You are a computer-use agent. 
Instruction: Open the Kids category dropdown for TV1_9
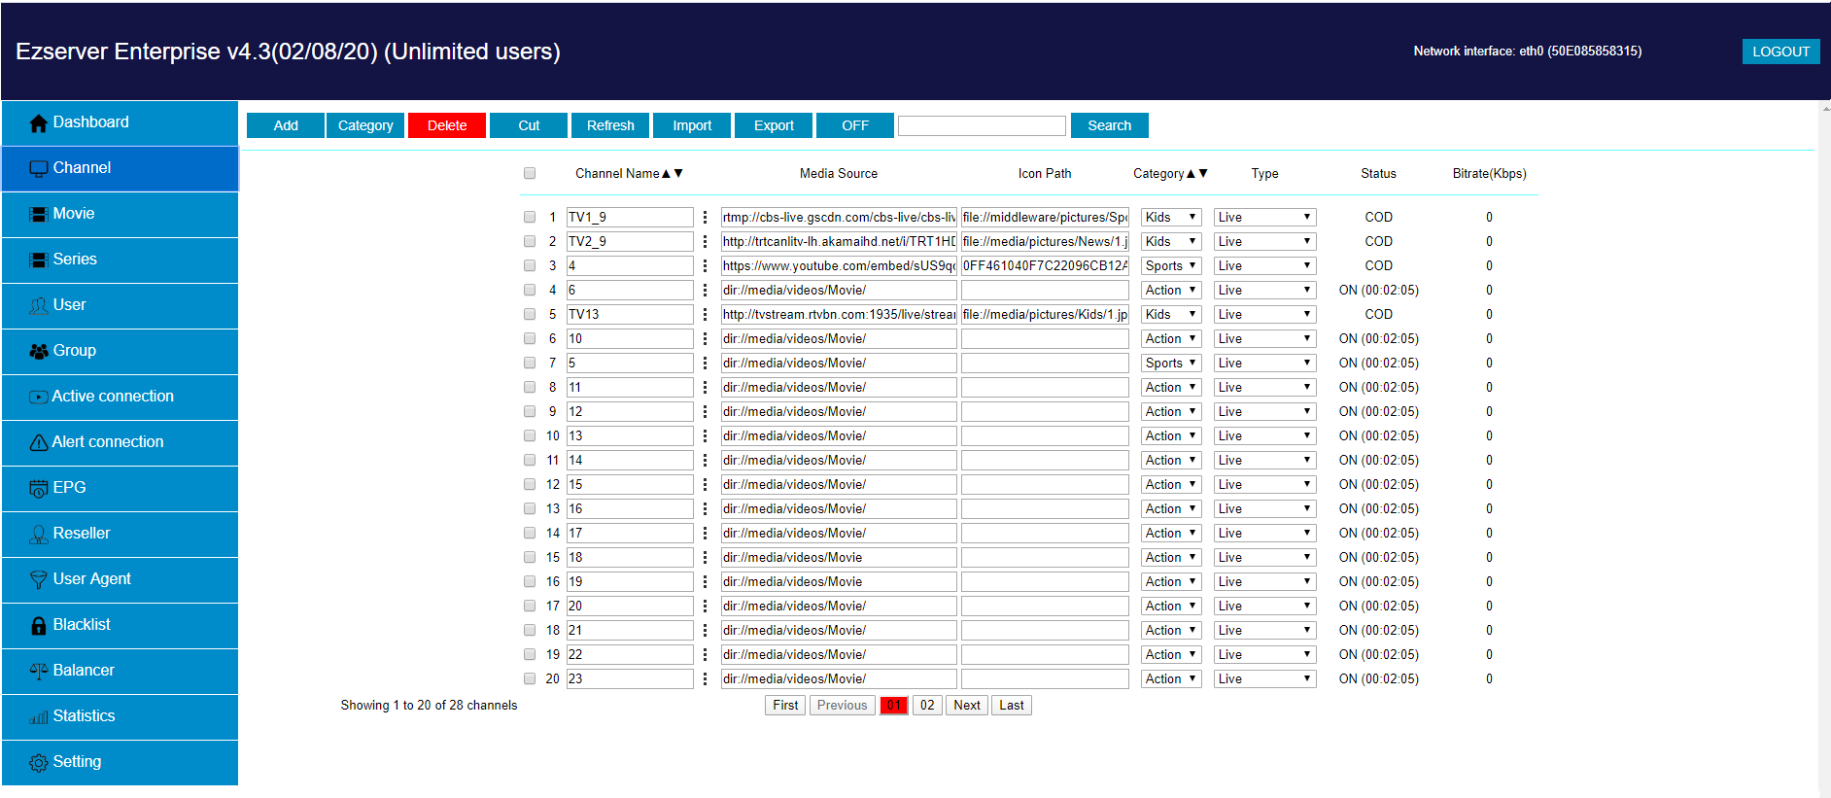tap(1171, 217)
